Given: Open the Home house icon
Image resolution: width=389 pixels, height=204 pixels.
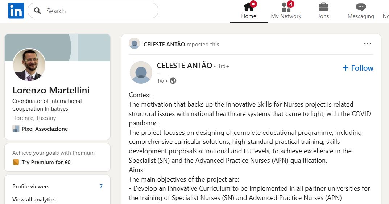Looking at the screenshot, I should pyautogui.click(x=249, y=7).
